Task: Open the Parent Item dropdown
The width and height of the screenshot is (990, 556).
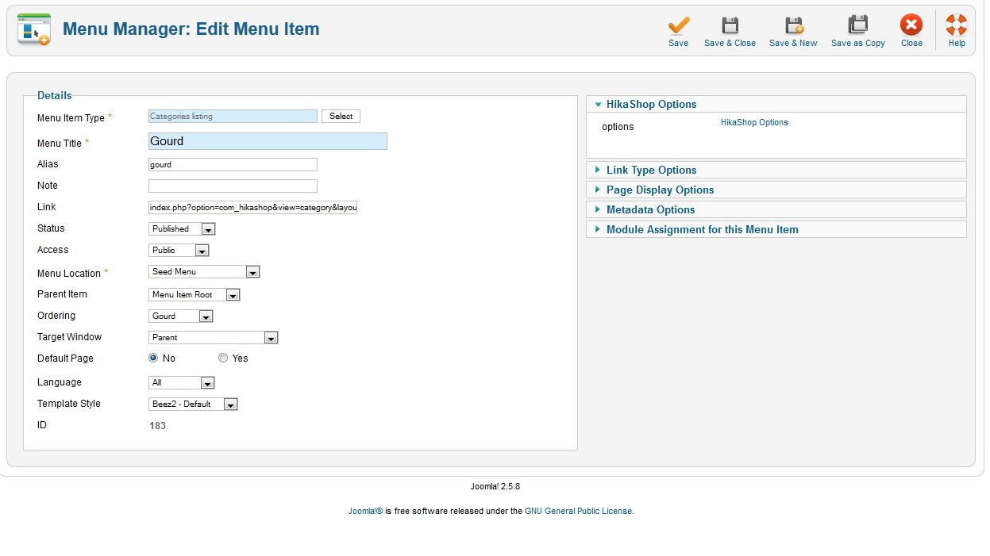Action: click(x=195, y=294)
